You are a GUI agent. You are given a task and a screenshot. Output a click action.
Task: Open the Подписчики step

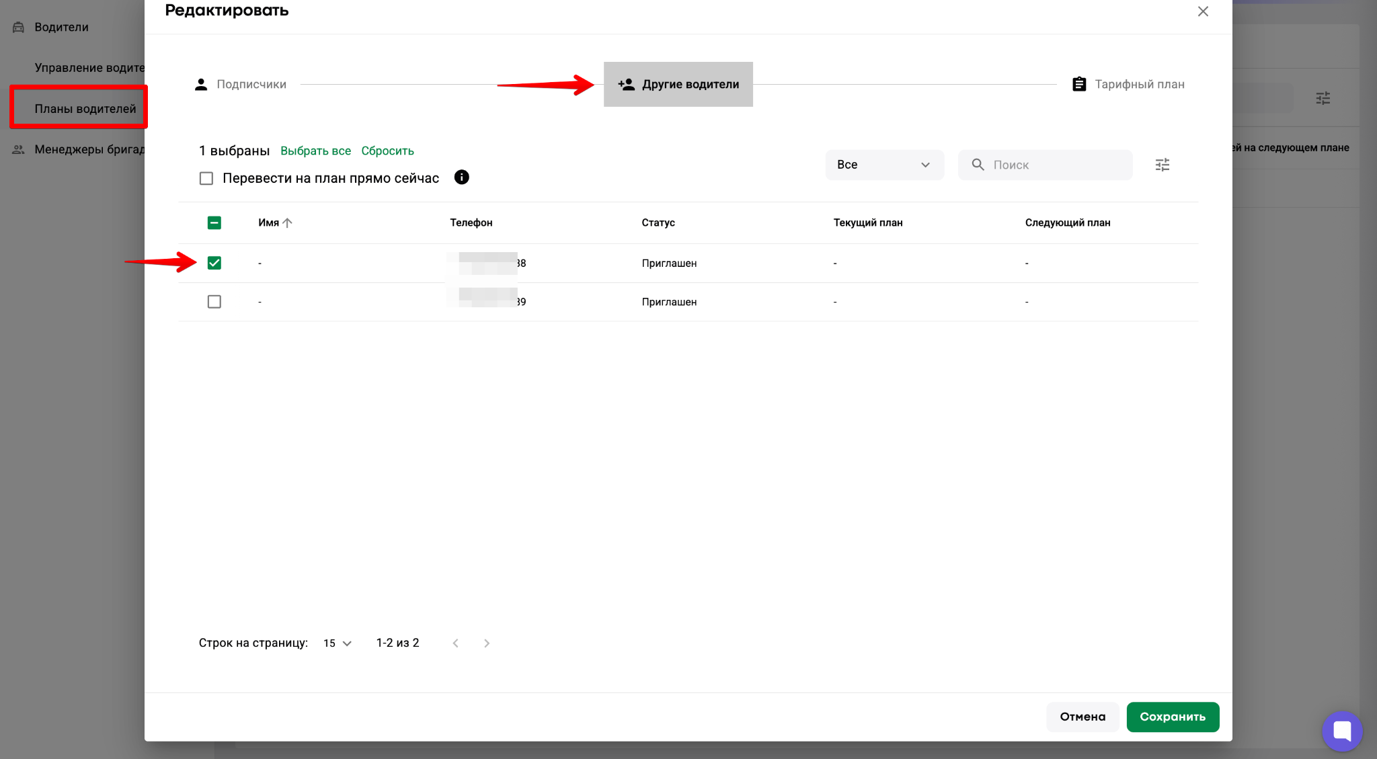click(x=240, y=84)
